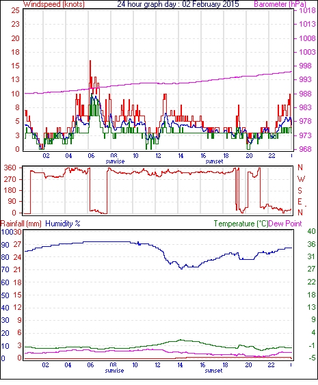This screenshot has width=318, height=385.
Task: Click the Temperature (°C) legend label
Action: (241, 224)
